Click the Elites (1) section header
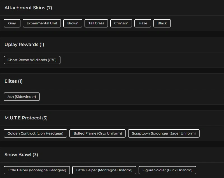 pos(13,81)
